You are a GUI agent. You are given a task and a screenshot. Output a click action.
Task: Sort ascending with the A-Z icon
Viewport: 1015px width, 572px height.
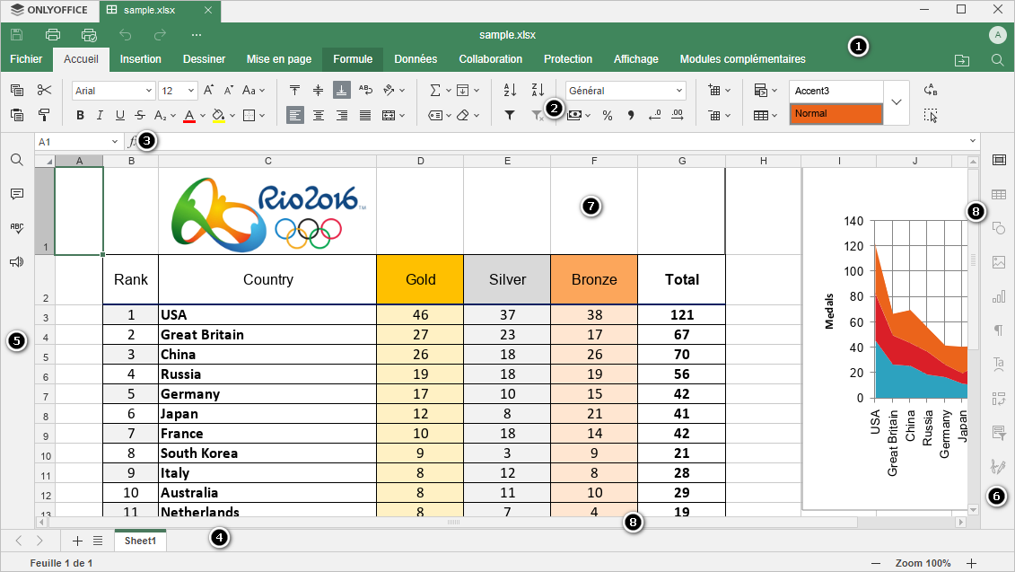click(x=510, y=90)
